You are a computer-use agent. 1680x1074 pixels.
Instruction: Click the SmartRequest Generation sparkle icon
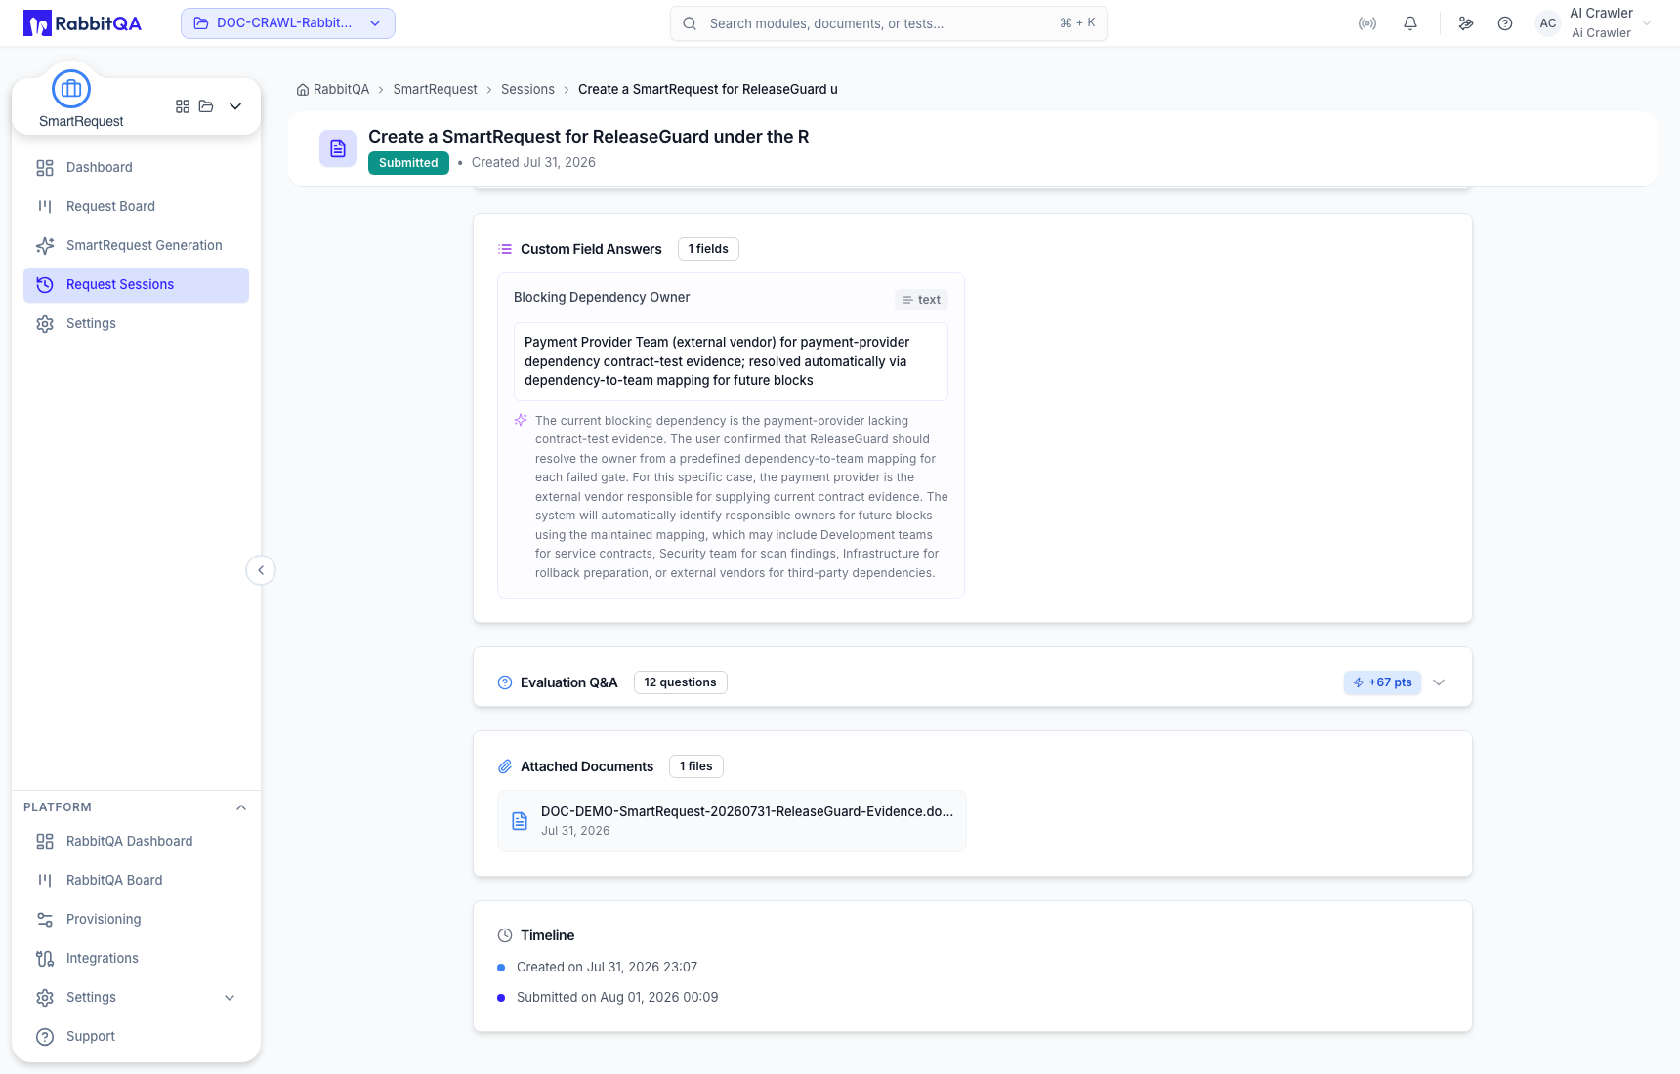click(x=45, y=246)
